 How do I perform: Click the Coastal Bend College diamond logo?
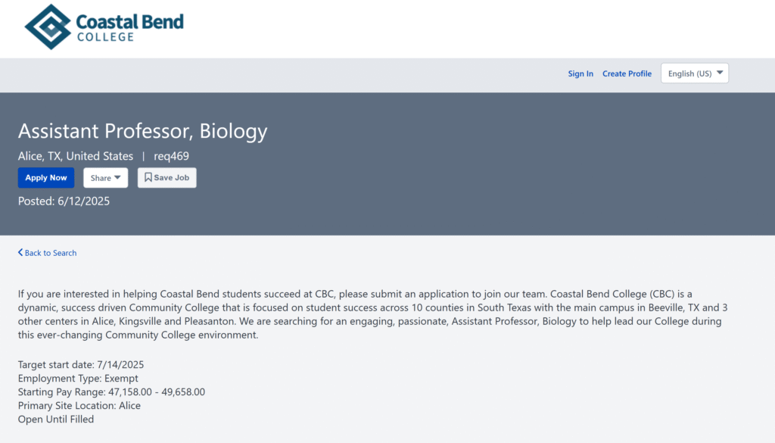[48, 27]
